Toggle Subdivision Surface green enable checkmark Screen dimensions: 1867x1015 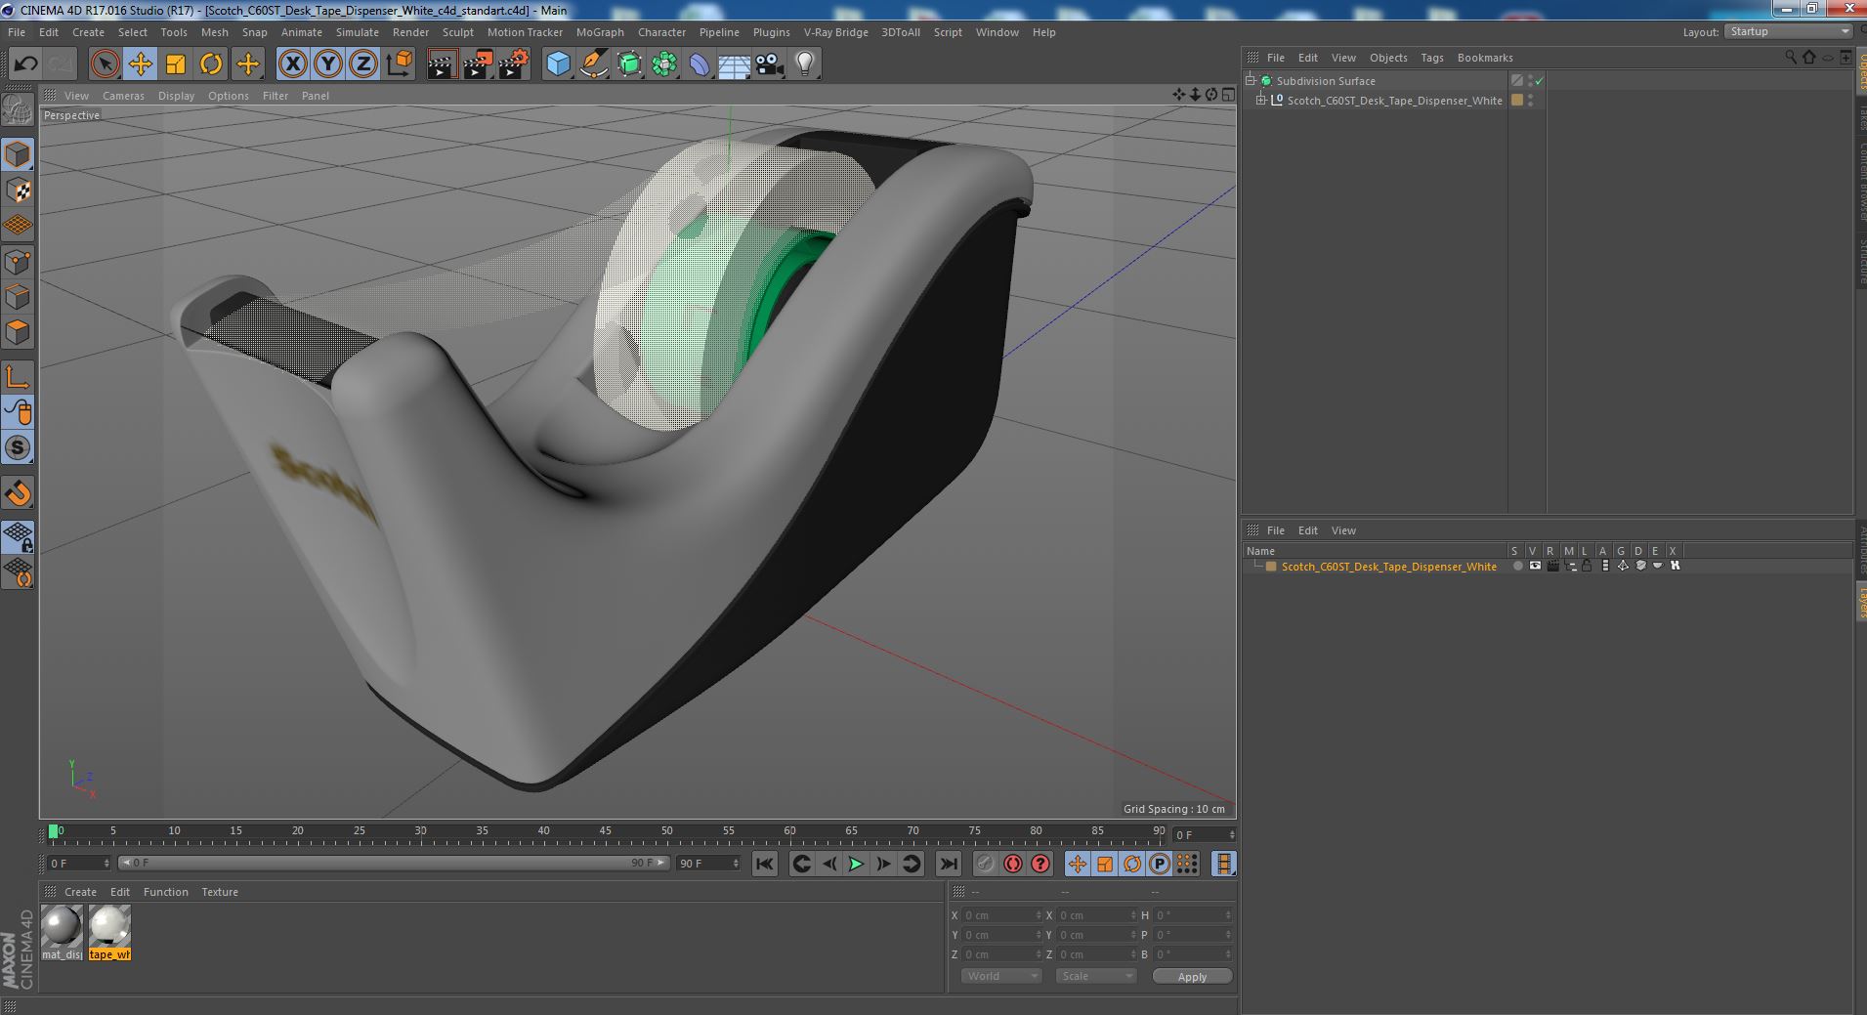(x=1540, y=81)
